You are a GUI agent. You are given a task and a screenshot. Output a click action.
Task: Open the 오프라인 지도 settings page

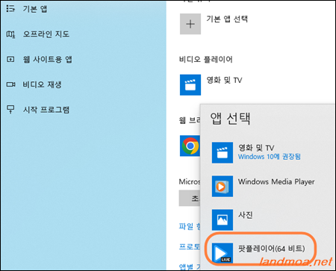click(46, 34)
